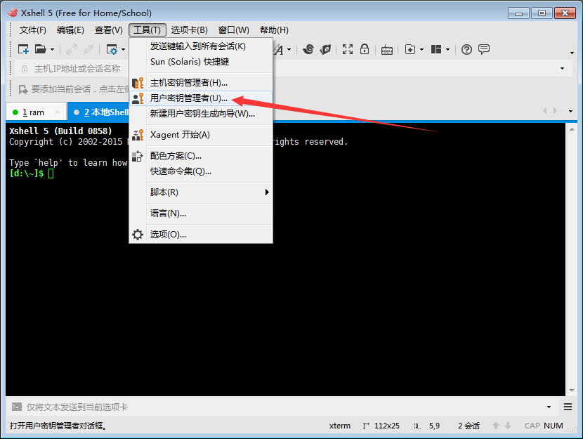Expand the new tab dropdown arrow
583x439 pixels.
421,49
